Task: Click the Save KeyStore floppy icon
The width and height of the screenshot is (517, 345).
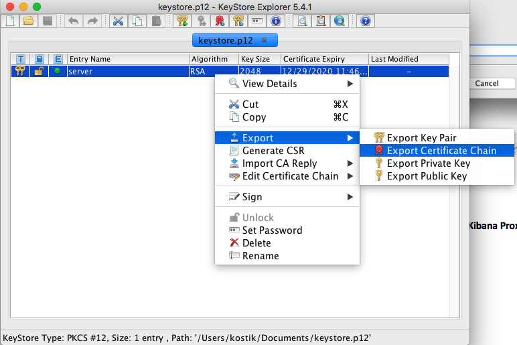Action: point(48,21)
